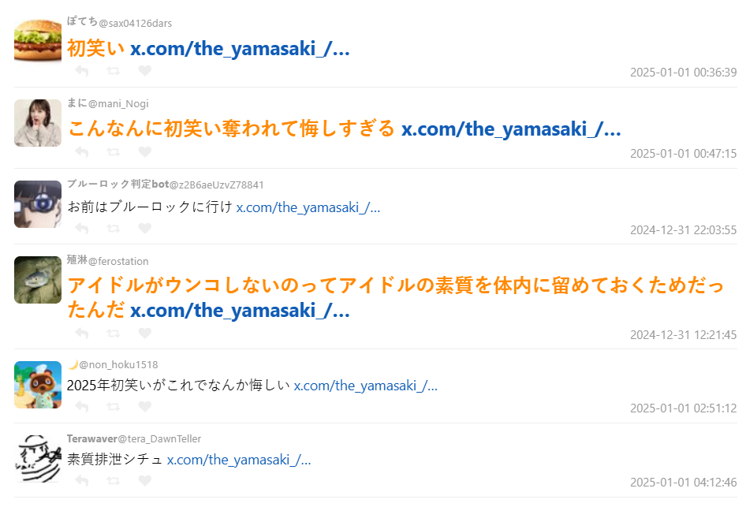The image size is (746, 507).
Task: Open burger avatar of ぽてち
Action: tap(38, 40)
